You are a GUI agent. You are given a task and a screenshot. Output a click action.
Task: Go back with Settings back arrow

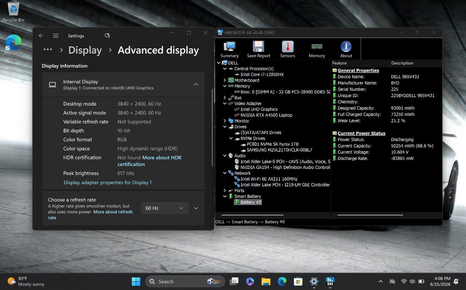(x=41, y=36)
